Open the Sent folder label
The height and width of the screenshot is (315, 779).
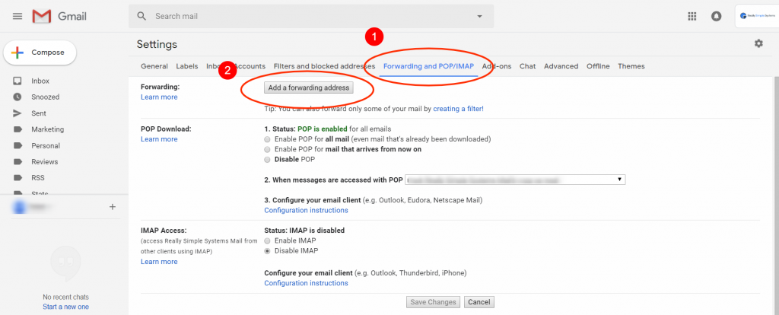(39, 113)
